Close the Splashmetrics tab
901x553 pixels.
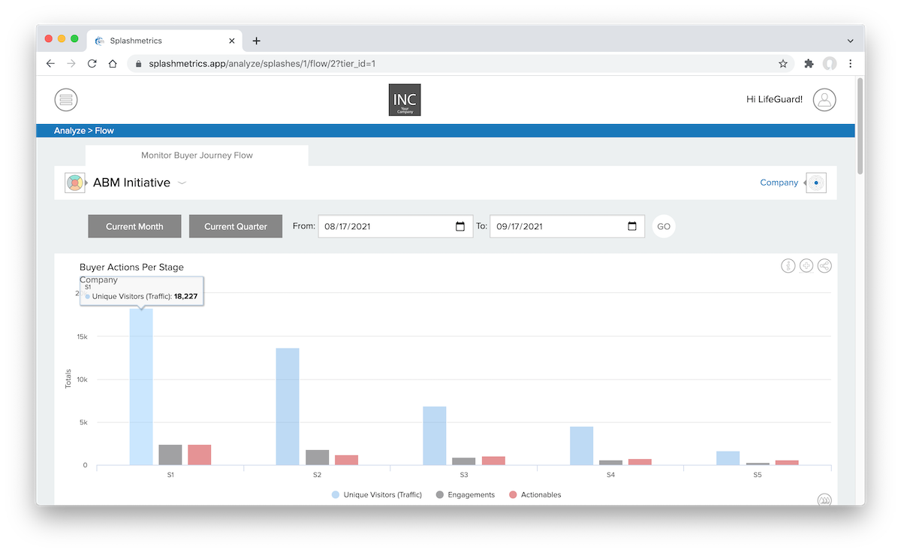pos(232,41)
